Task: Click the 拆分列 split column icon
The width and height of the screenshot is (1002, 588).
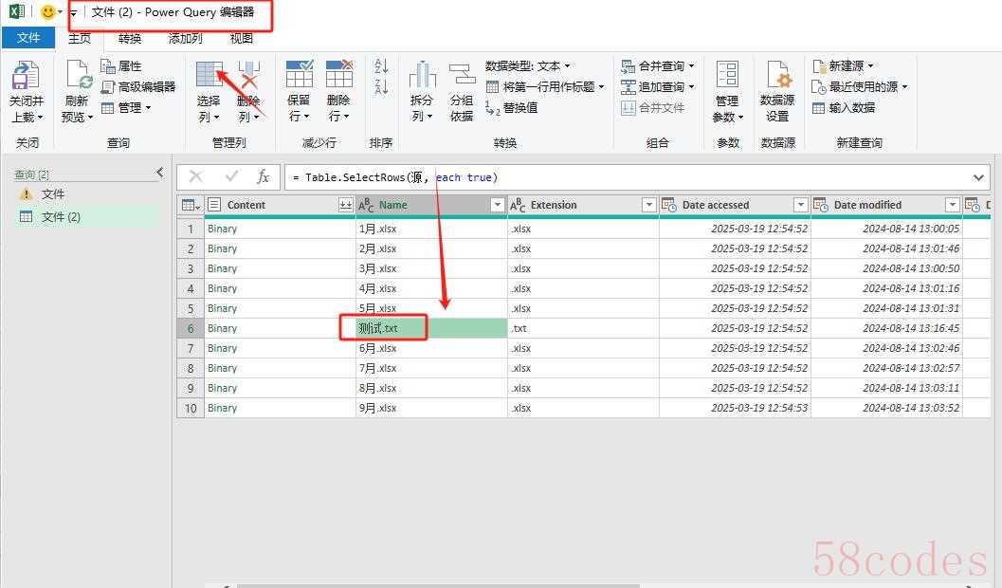Action: 422,76
